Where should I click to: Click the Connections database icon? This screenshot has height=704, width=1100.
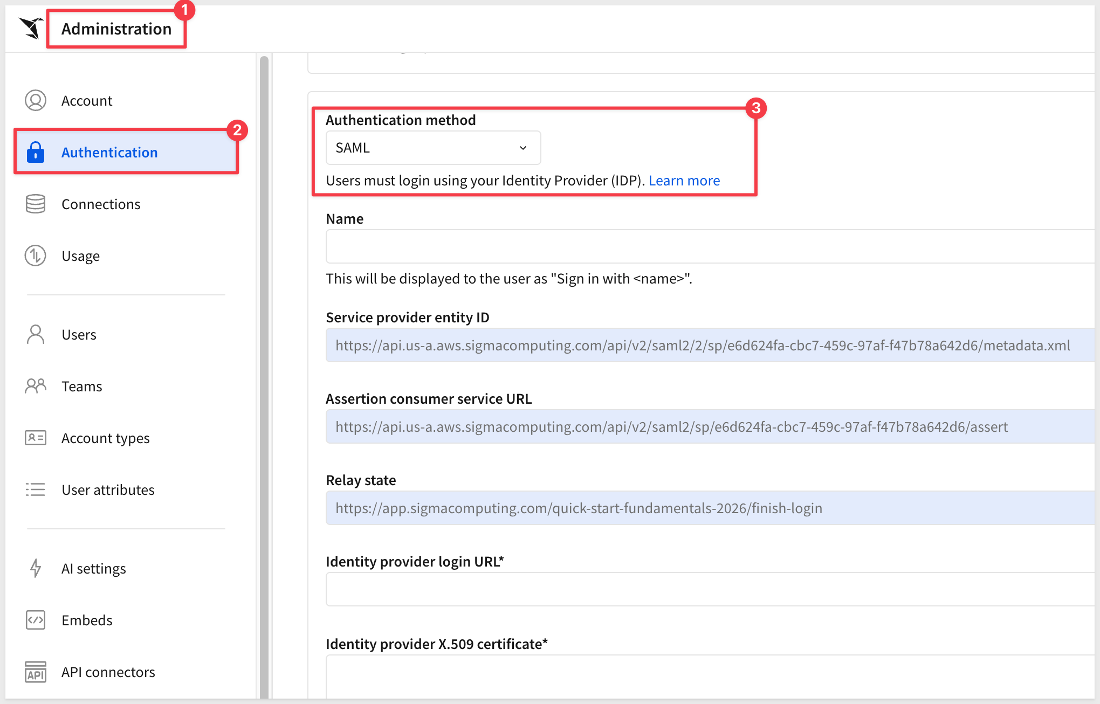(x=36, y=204)
